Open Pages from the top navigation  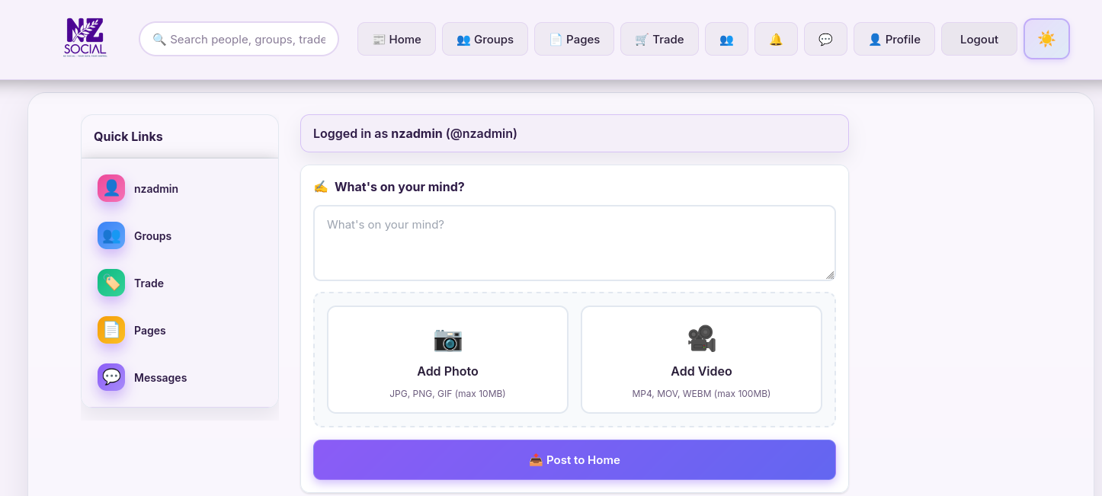574,39
